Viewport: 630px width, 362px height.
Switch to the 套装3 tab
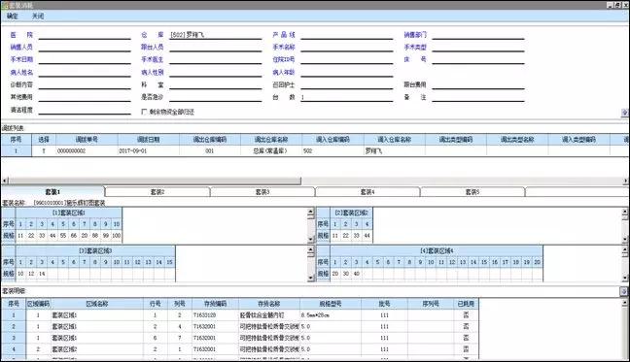tap(262, 192)
